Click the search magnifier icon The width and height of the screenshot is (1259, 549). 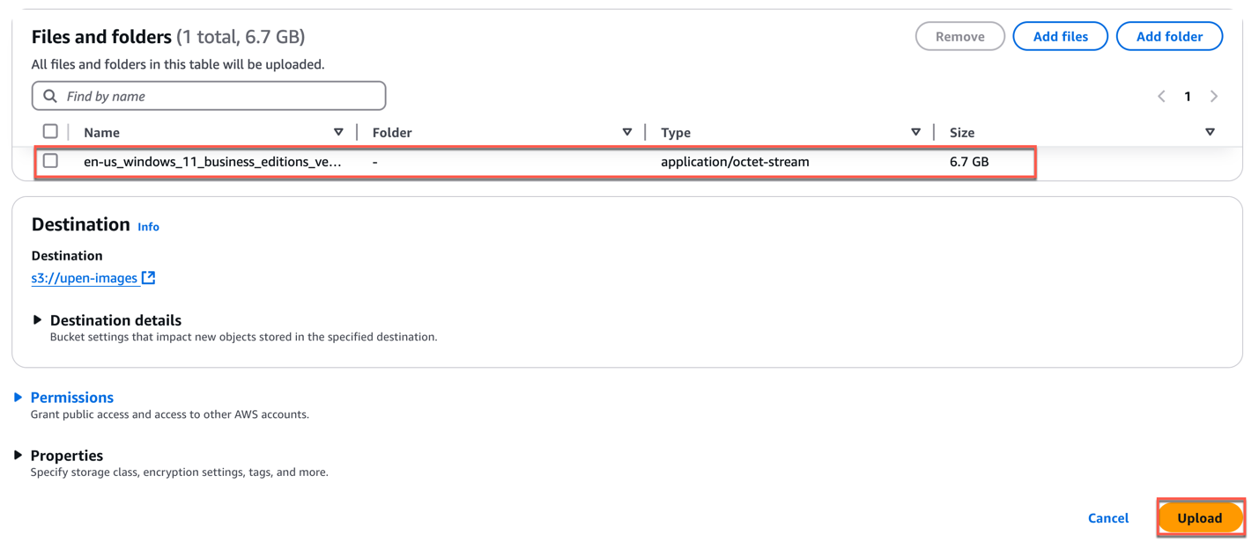[x=50, y=96]
